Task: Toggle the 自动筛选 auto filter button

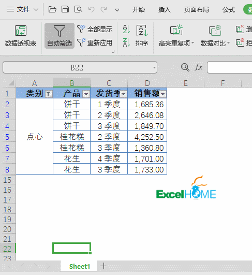Action: click(60, 36)
